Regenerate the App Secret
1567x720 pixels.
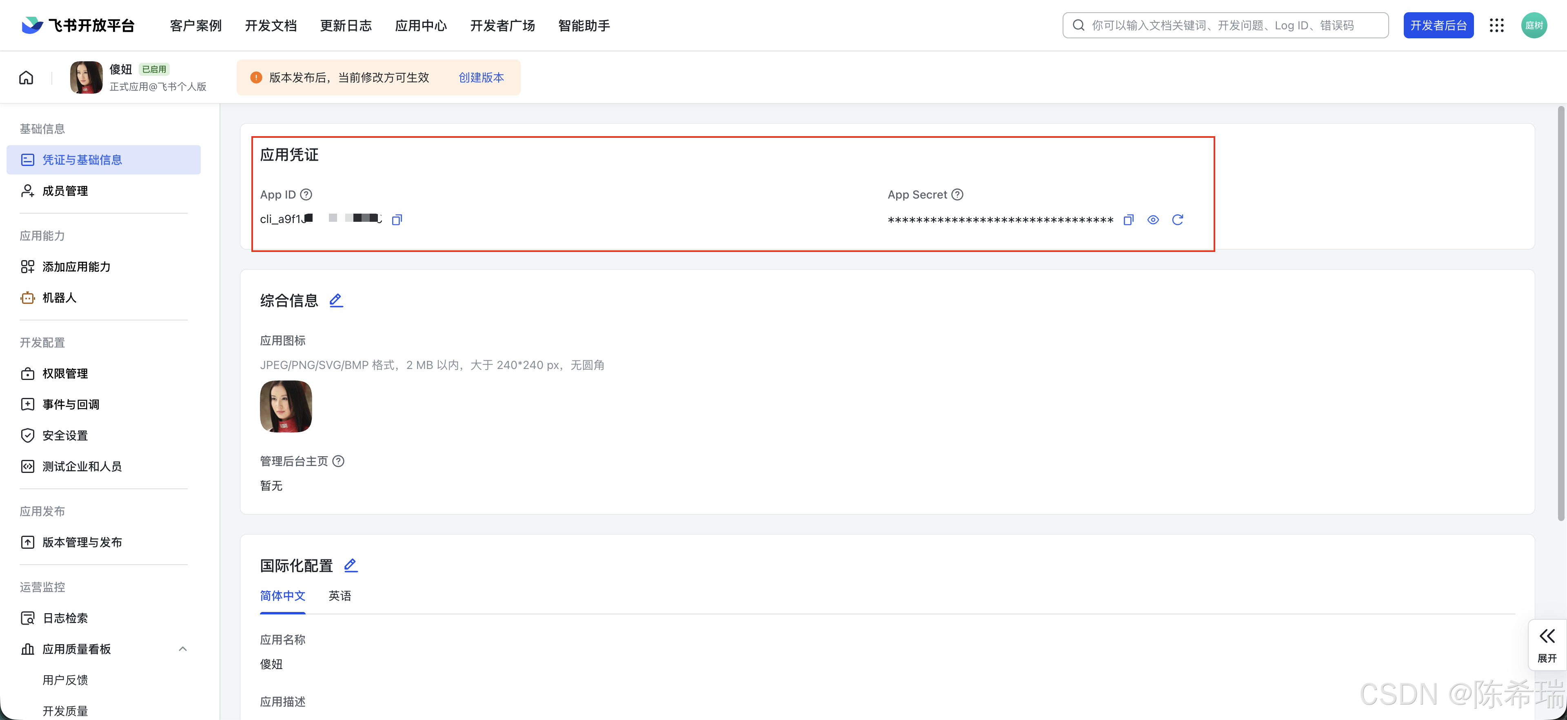tap(1178, 219)
